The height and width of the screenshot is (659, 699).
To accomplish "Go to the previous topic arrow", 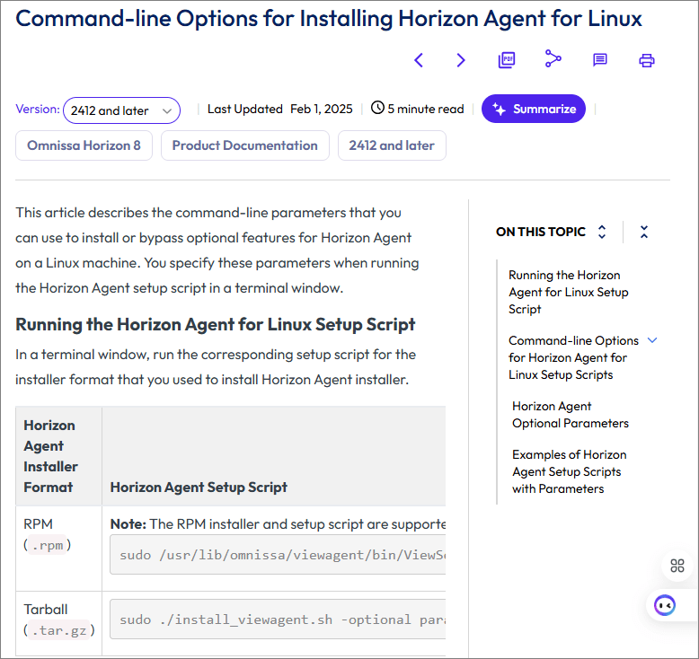I will click(x=419, y=60).
